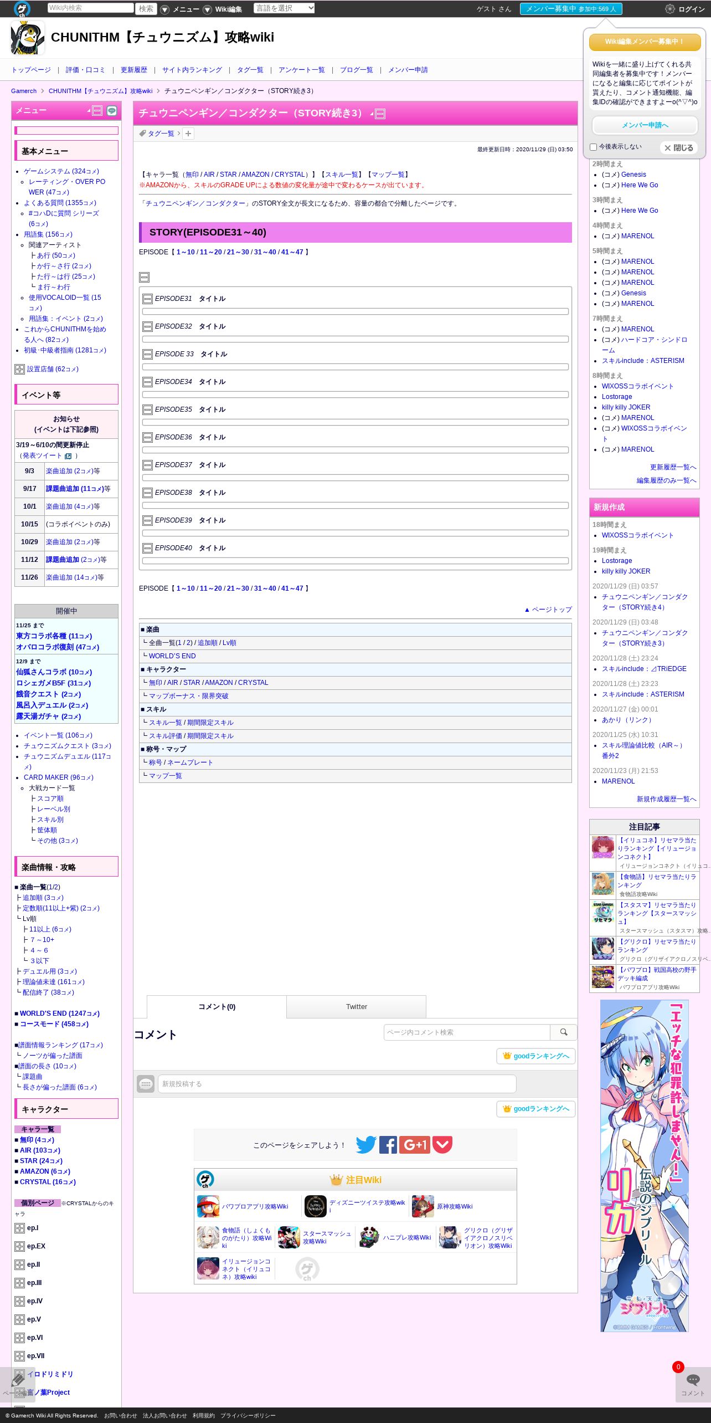Open the floating コメント button
Screen dimensions: 711x1423
(693, 1385)
